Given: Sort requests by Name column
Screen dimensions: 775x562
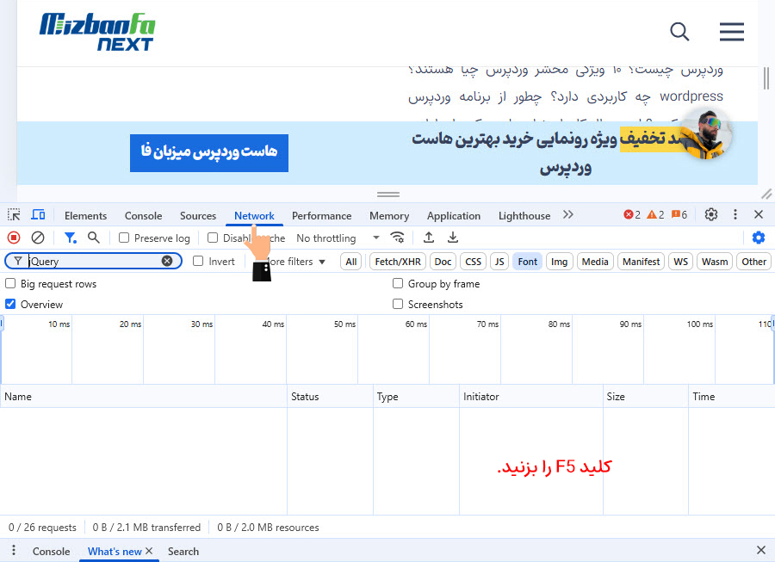Looking at the screenshot, I should click(x=143, y=397).
